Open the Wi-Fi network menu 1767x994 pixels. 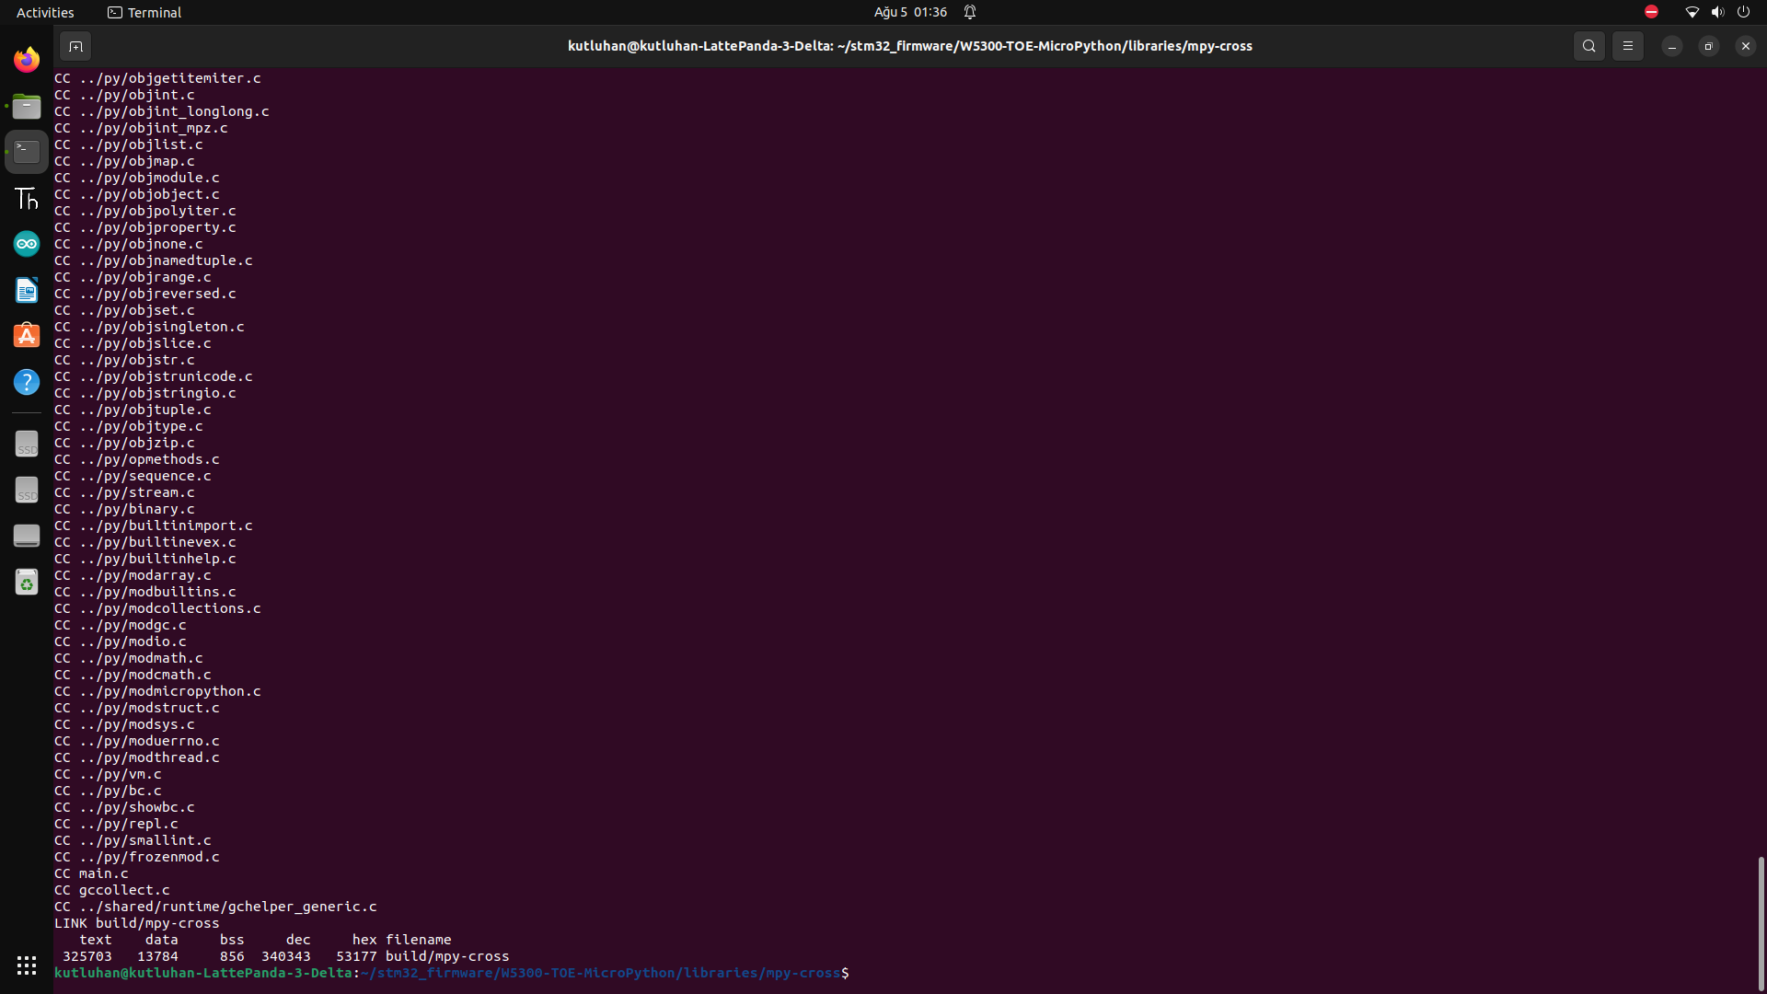tap(1692, 12)
